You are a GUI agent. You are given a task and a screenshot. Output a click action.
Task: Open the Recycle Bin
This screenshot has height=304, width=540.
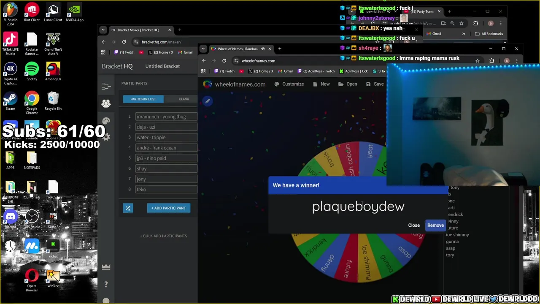53,101
